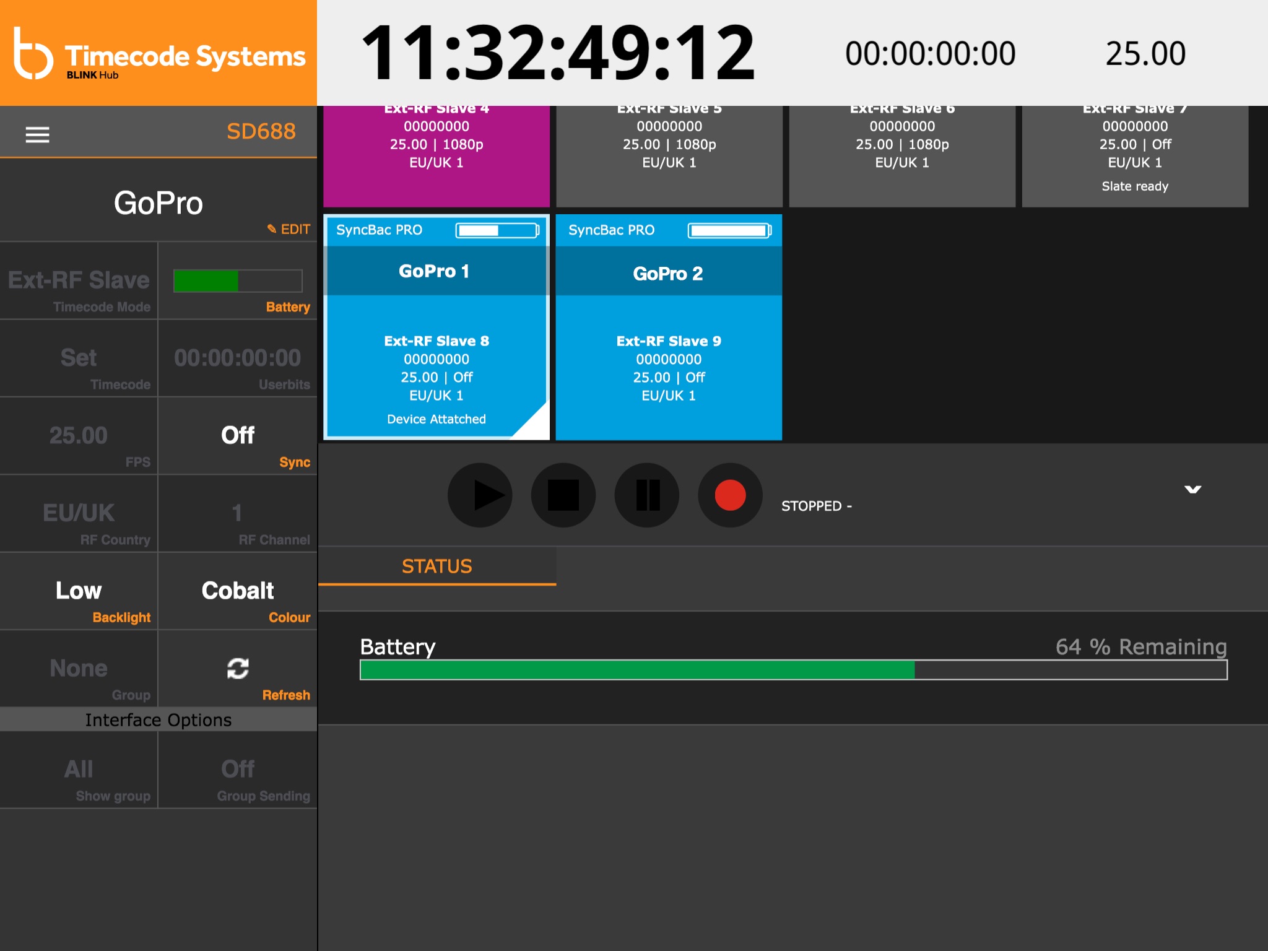Image resolution: width=1268 pixels, height=951 pixels.
Task: Switch to the STATUS tab
Action: click(x=436, y=566)
